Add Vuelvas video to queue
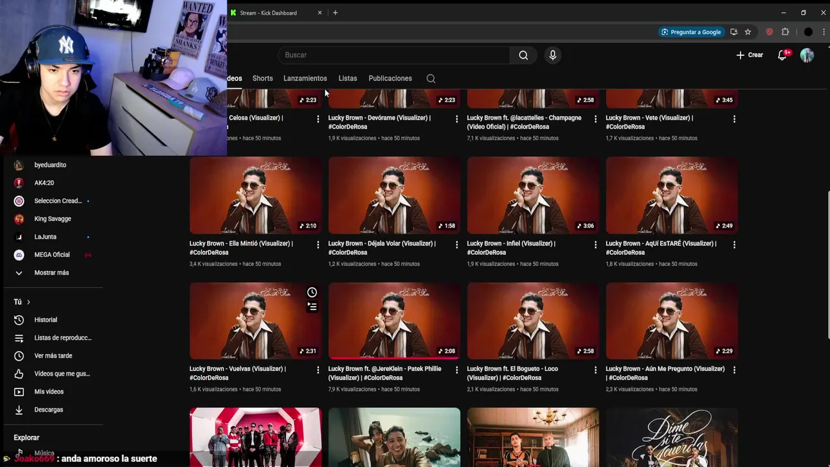830x467 pixels. [312, 307]
